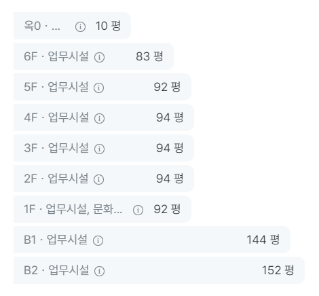Click the 144 평 value on B1
319x296 pixels.
pyautogui.click(x=263, y=240)
